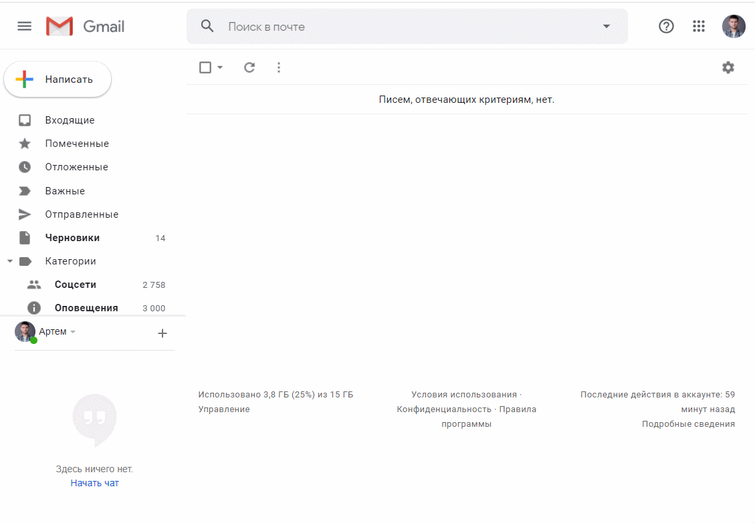
Task: Click the Использовано 3,8 ГБ storage text
Action: (x=276, y=395)
